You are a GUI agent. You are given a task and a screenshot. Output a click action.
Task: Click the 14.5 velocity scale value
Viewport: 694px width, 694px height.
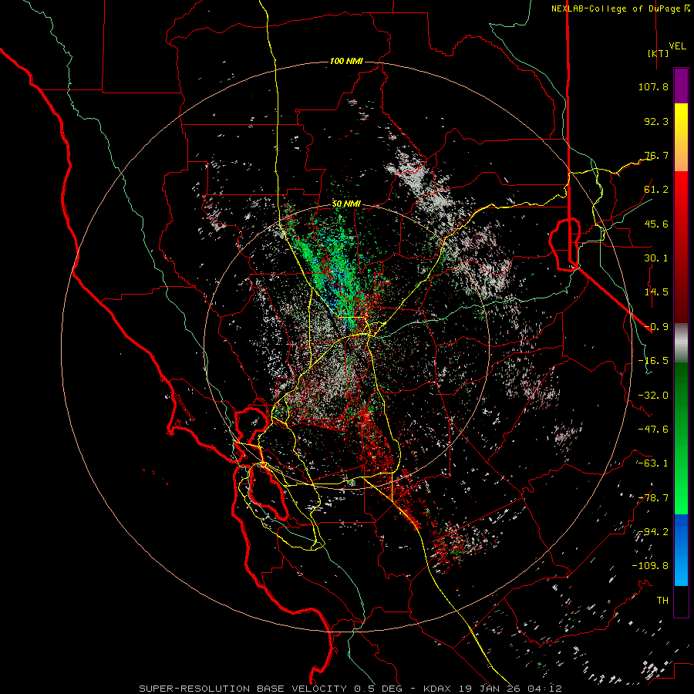point(656,292)
